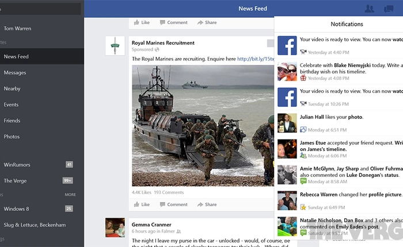Click Facebook logo on Tuesday video notification
The image size is (403, 247).
[x=287, y=97]
